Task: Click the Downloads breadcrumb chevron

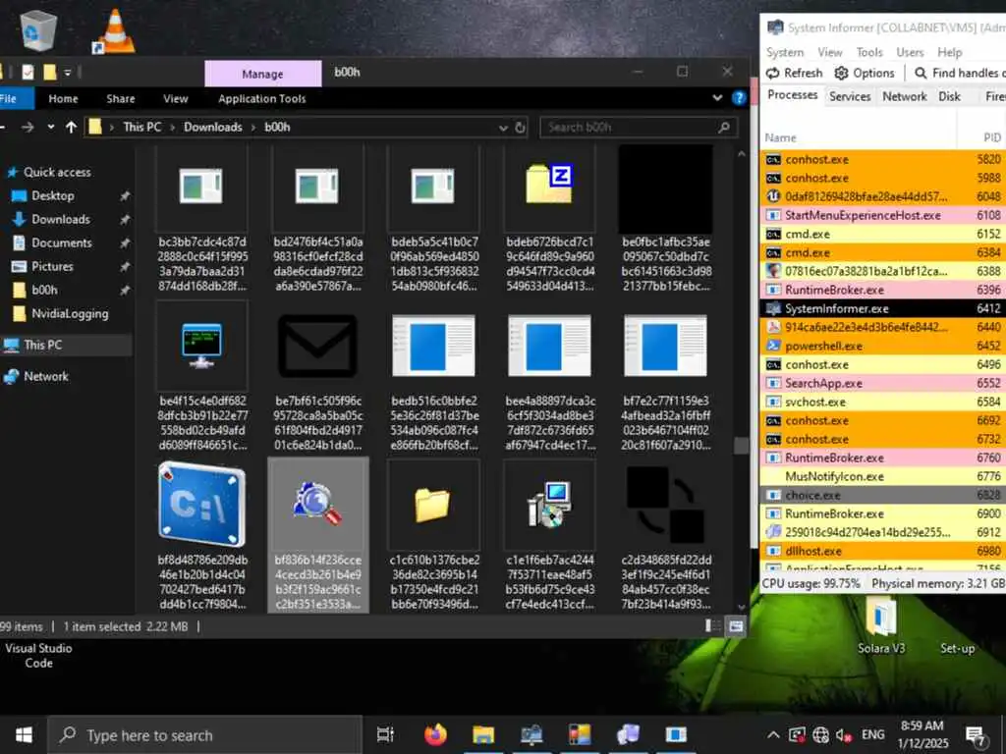Action: 252,127
